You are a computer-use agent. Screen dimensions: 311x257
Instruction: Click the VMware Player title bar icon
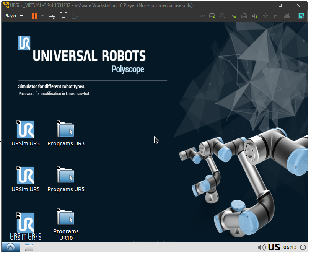point(6,5)
